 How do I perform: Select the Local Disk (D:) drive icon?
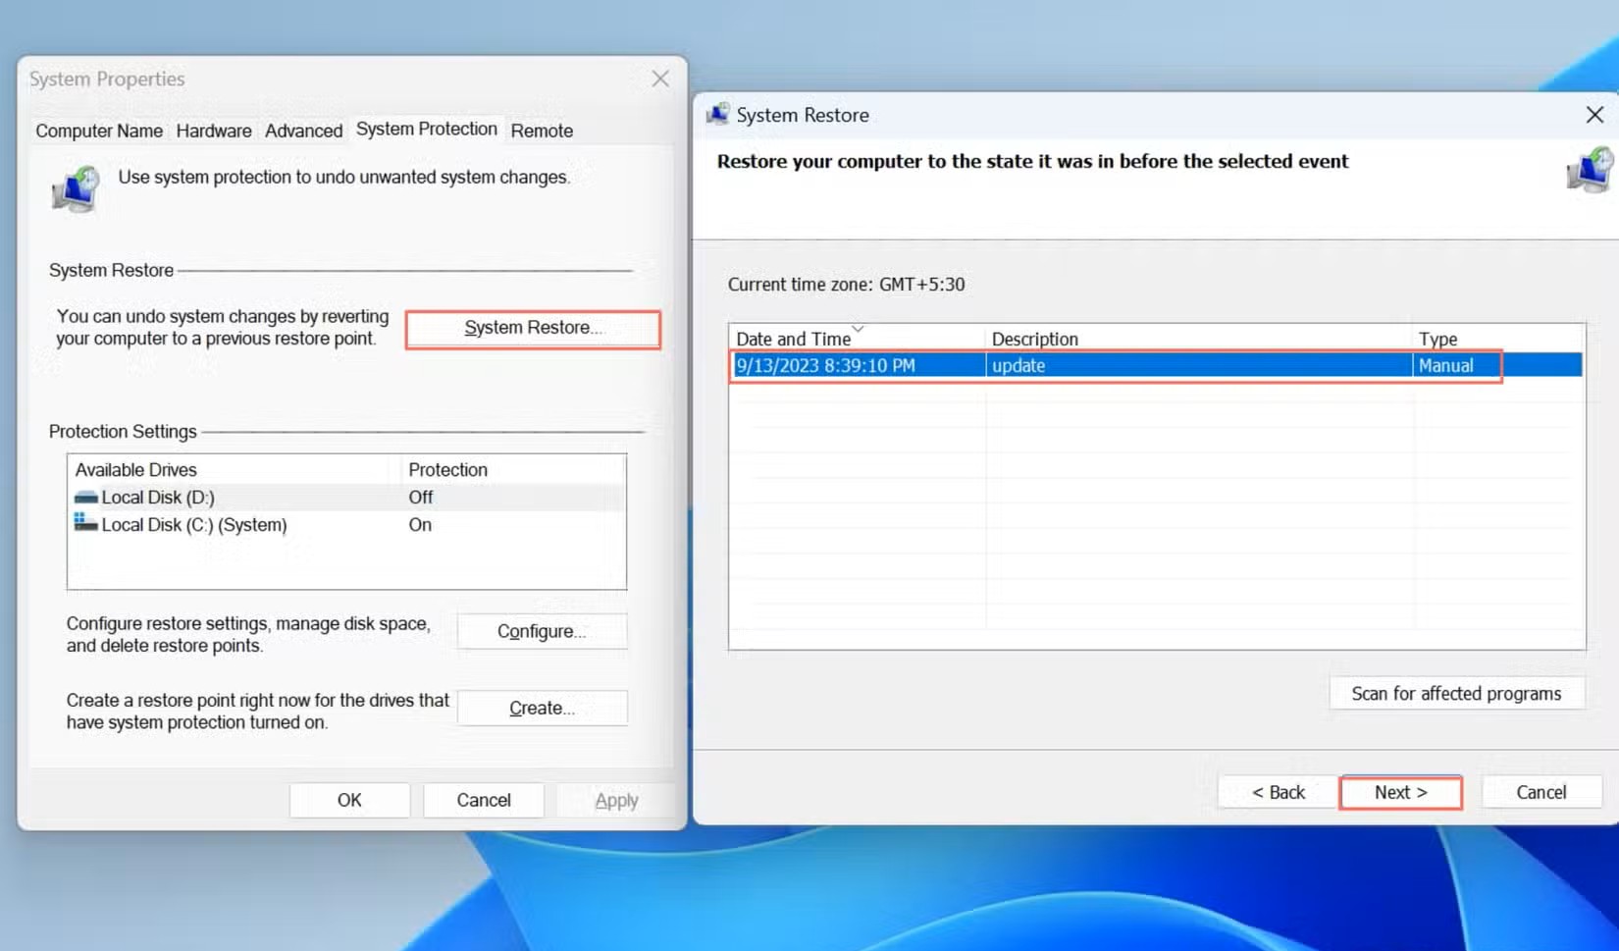coord(84,497)
